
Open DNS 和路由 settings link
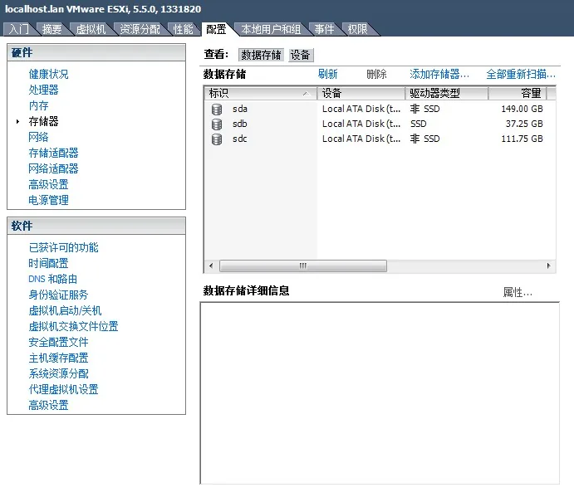52,279
